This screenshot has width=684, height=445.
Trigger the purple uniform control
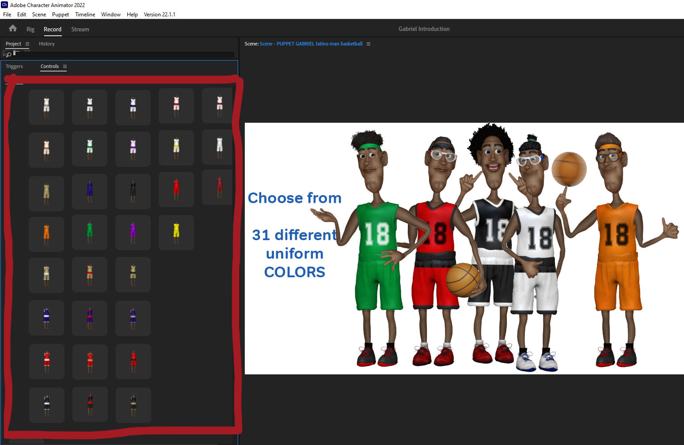click(x=133, y=233)
